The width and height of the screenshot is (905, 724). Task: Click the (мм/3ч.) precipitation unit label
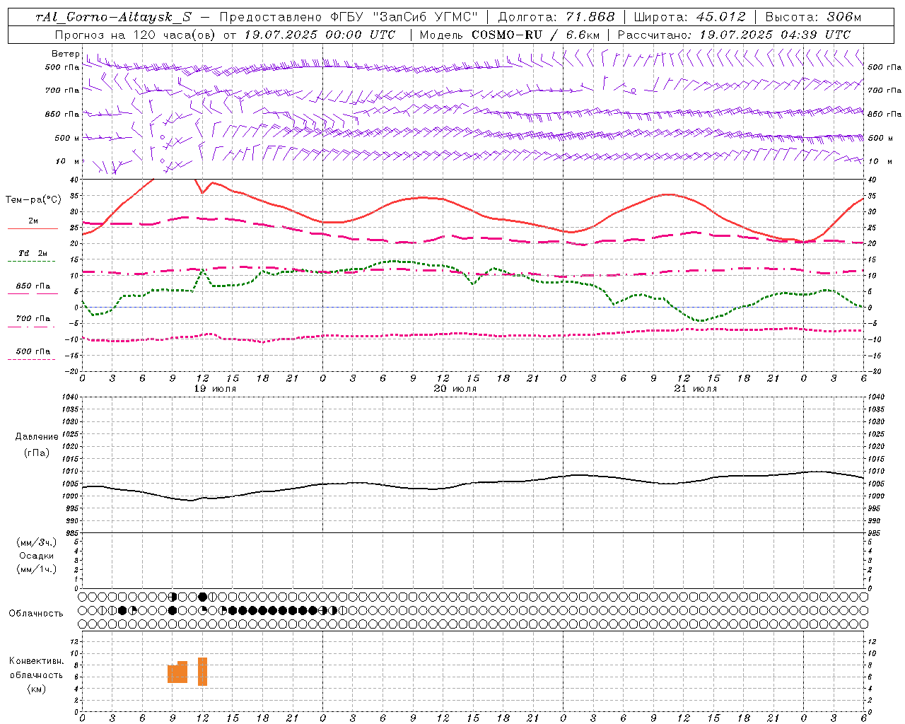tap(37, 543)
